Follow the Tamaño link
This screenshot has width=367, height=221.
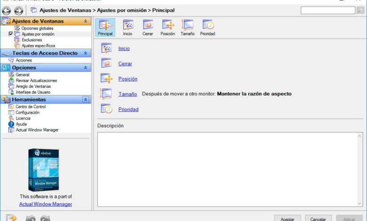[x=128, y=94]
